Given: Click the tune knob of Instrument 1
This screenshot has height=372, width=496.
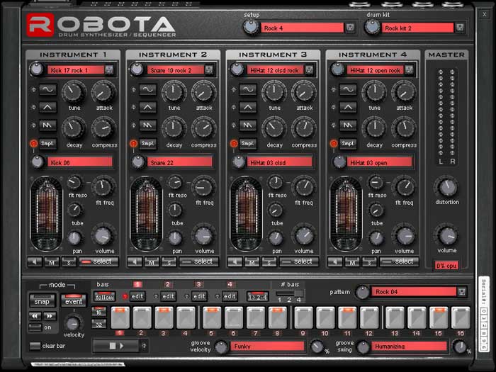Looking at the screenshot, I should (x=74, y=92).
